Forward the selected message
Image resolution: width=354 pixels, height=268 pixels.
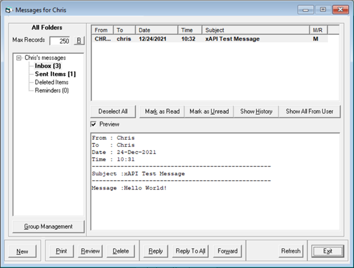227,251
